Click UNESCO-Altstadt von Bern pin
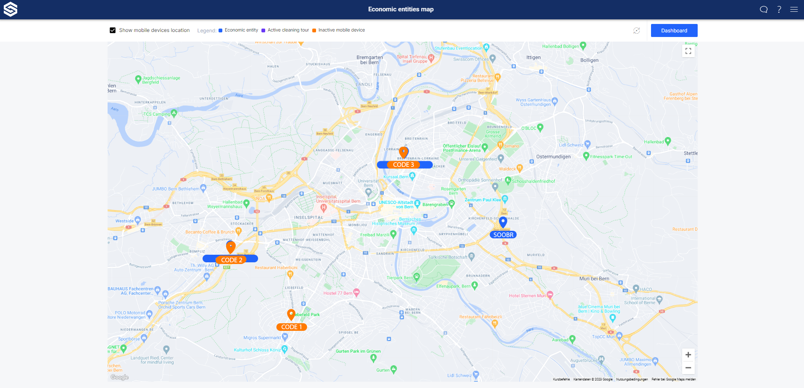804x388 pixels. [x=417, y=203]
